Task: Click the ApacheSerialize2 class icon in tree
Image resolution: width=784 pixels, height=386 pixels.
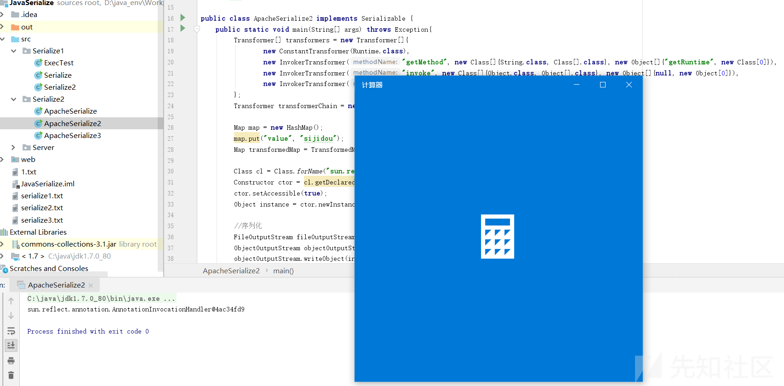Action: coord(39,123)
